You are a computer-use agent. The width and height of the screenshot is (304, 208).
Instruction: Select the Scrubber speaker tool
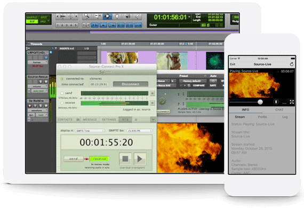[127, 17]
